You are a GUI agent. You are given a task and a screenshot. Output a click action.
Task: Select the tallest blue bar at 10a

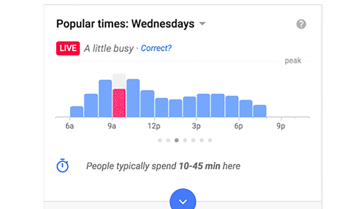click(x=133, y=98)
